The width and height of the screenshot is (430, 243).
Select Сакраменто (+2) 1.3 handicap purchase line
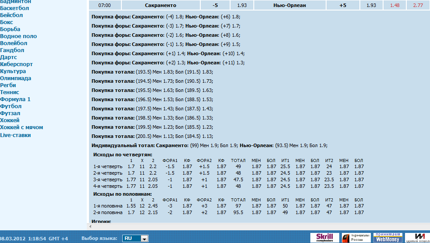168,63
